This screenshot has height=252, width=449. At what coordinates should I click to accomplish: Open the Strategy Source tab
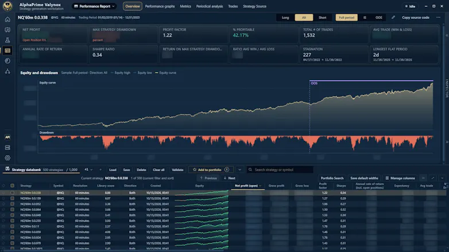coord(254,6)
